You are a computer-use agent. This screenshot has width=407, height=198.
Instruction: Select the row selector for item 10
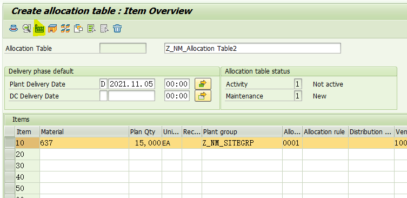(10, 143)
